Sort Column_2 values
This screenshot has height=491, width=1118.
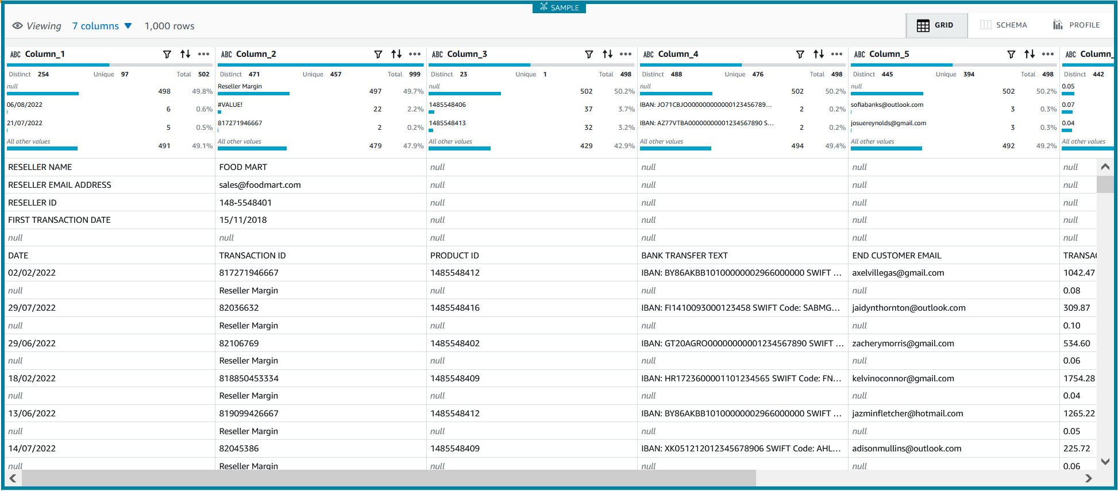click(396, 54)
